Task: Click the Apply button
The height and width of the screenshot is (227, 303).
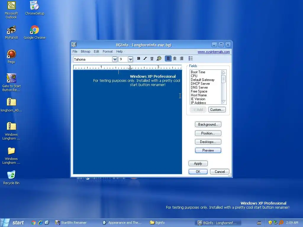Action: pos(198,163)
